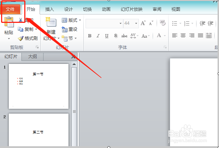Select the 格式刷 format painter
The image size is (219, 148).
(x=28, y=38)
